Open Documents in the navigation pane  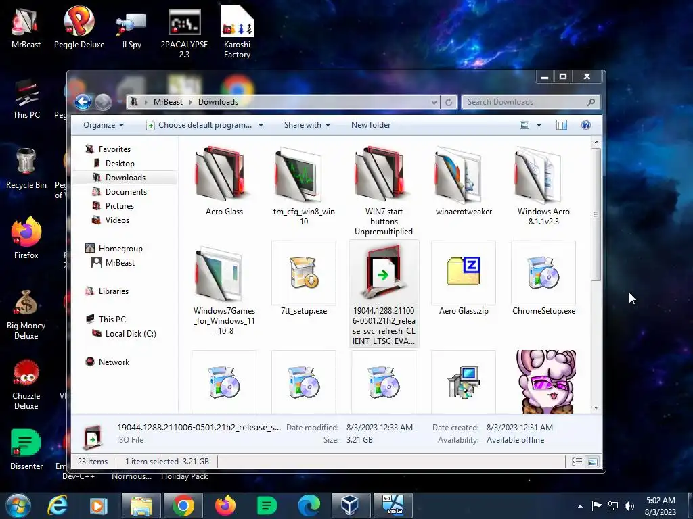(x=126, y=191)
